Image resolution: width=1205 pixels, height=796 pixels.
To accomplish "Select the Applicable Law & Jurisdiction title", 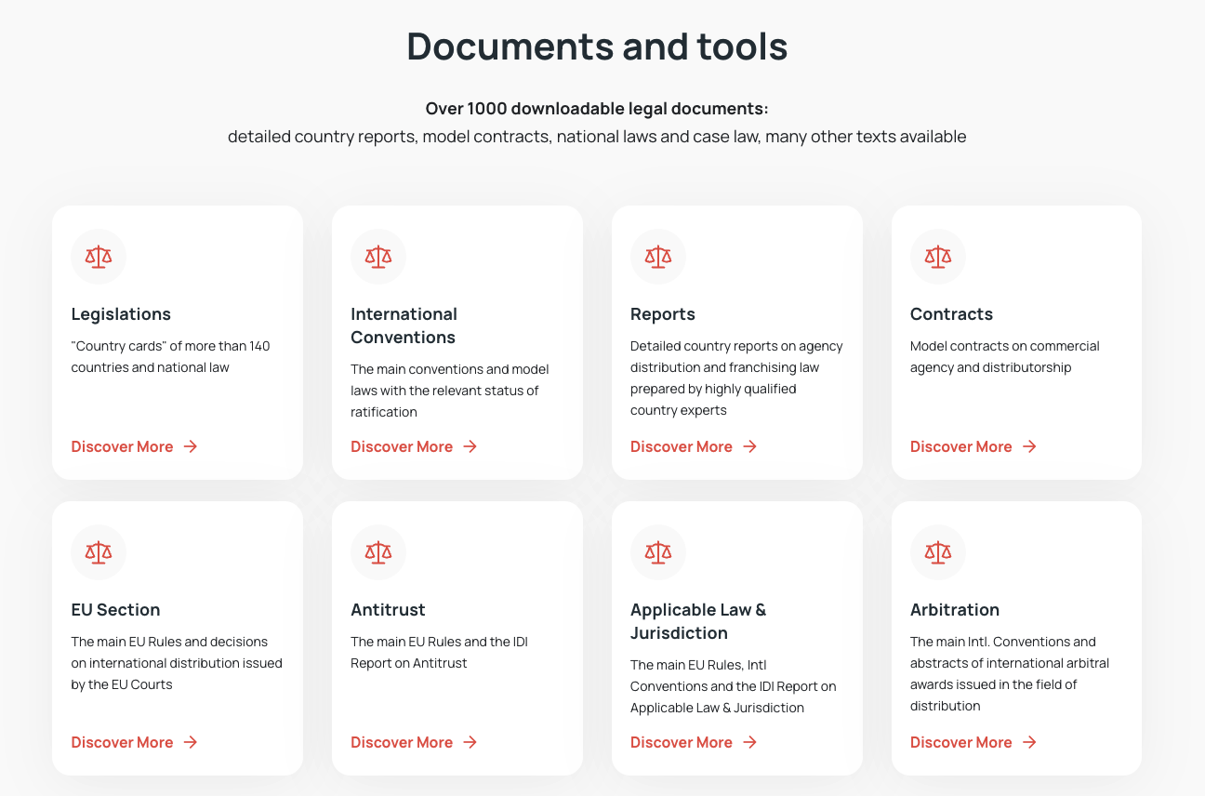I will pyautogui.click(x=698, y=621).
